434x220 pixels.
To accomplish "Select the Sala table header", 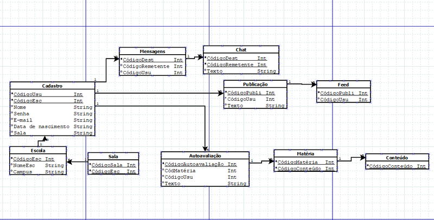I will point(112,156).
